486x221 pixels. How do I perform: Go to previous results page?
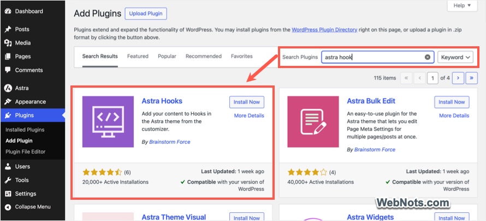419,78
